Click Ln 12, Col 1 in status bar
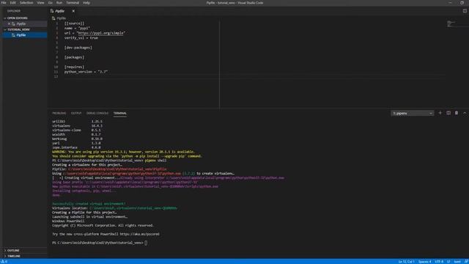Viewport: 469px width, 264px height. point(406,262)
